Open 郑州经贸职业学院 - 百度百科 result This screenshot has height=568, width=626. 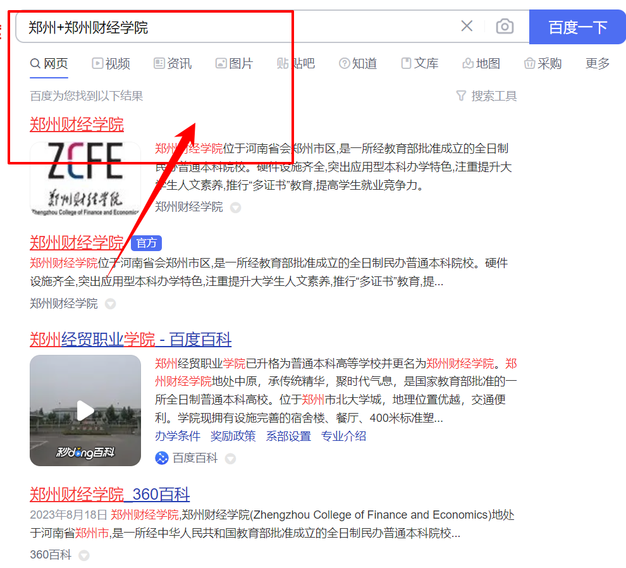pos(130,340)
